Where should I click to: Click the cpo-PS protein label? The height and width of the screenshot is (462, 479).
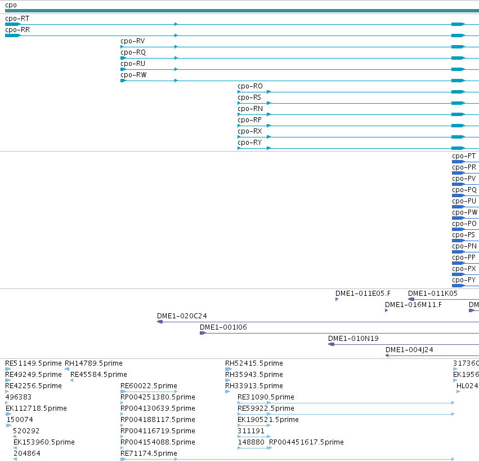coord(464,236)
